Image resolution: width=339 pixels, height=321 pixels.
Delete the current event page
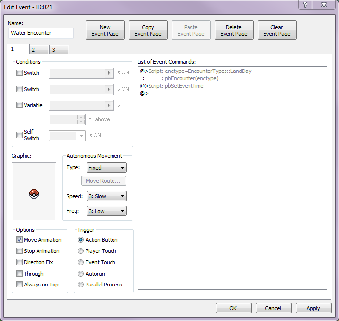[234, 31]
